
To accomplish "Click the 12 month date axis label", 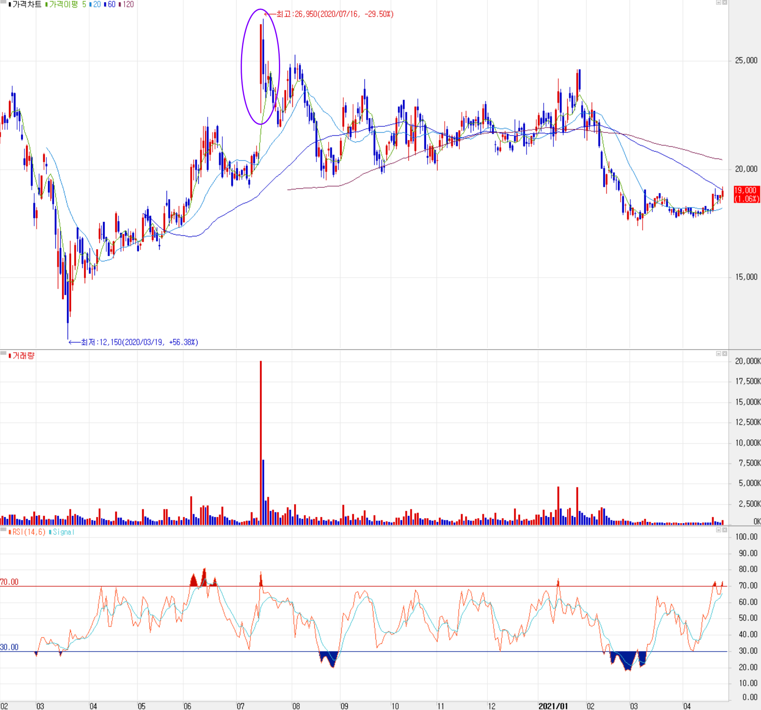I will pos(492,706).
